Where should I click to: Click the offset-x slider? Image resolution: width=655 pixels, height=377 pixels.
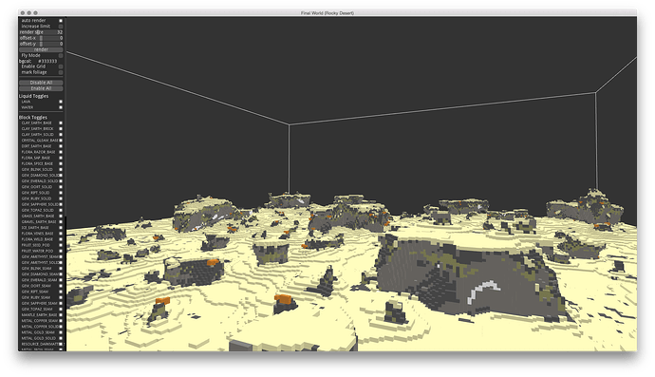tap(41, 38)
